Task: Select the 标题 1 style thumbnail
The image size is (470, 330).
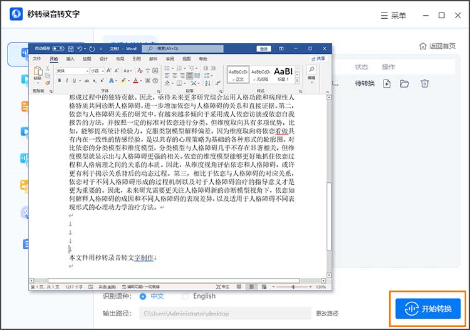Action: [283, 74]
